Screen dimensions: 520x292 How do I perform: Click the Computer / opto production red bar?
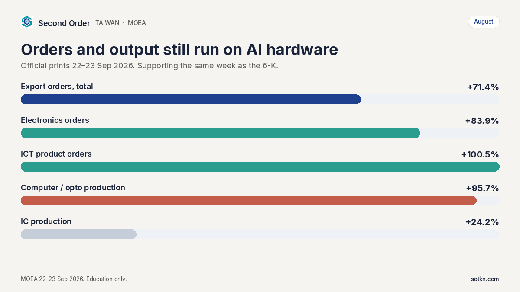pos(249,201)
